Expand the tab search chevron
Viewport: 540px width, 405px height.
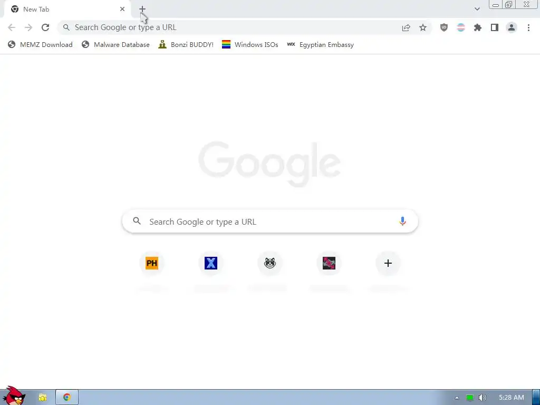(x=477, y=9)
